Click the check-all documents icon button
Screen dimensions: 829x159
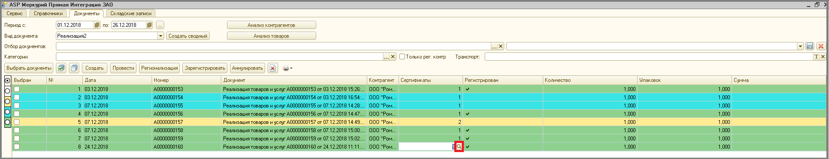point(61,68)
